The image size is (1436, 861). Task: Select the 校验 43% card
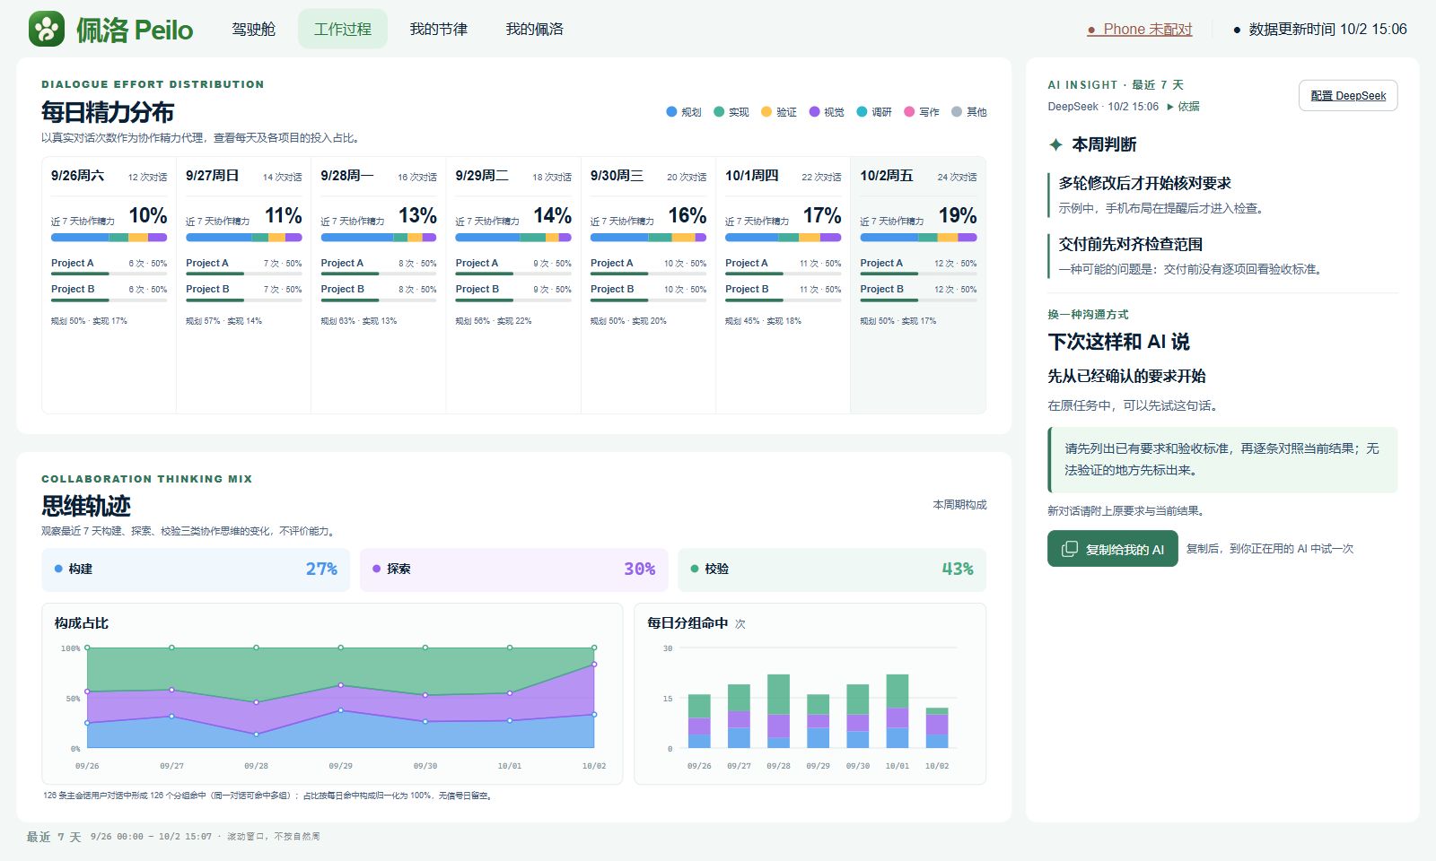832,570
